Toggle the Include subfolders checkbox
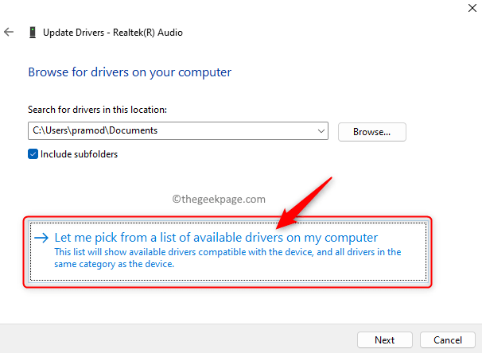 [33, 154]
